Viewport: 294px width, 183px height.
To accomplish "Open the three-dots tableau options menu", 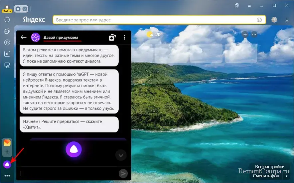I will [x=254, y=34].
